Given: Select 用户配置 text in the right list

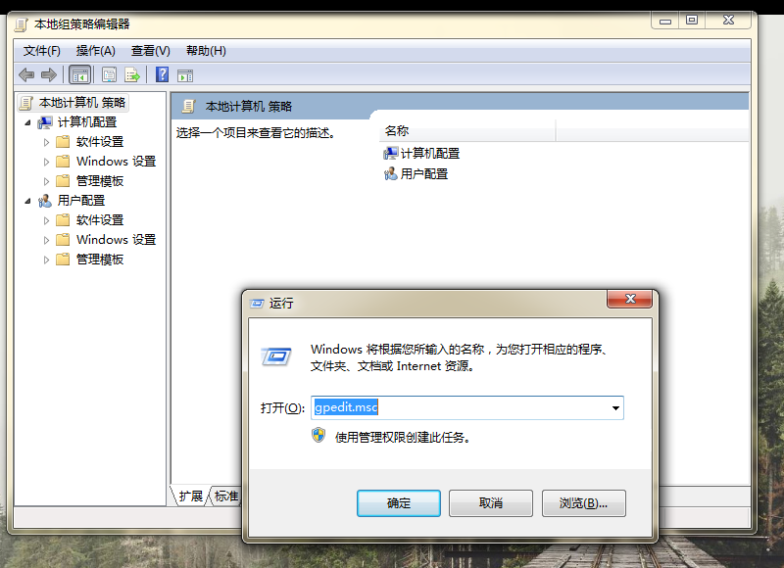Looking at the screenshot, I should coord(424,174).
